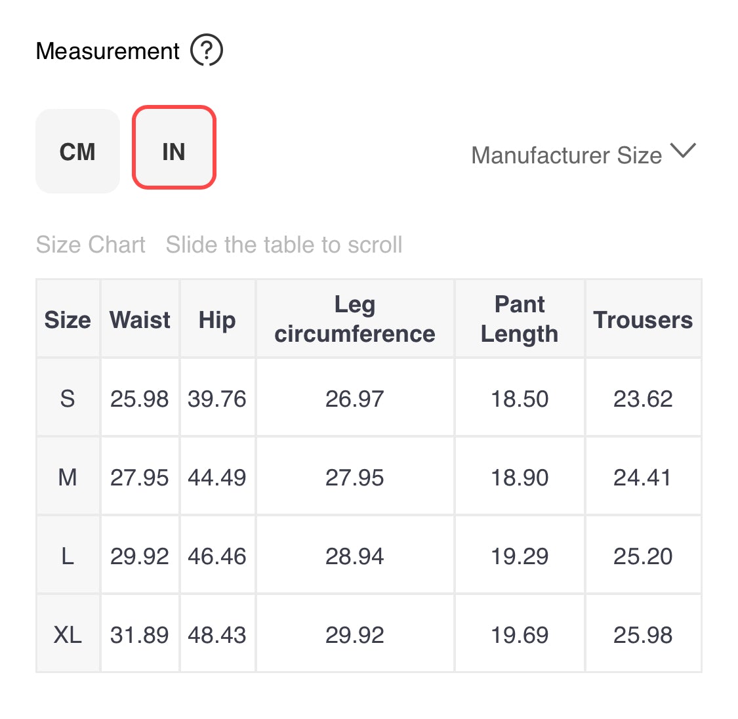Click the Measurement heading text
This screenshot has height=719, width=738.
pyautogui.click(x=108, y=51)
